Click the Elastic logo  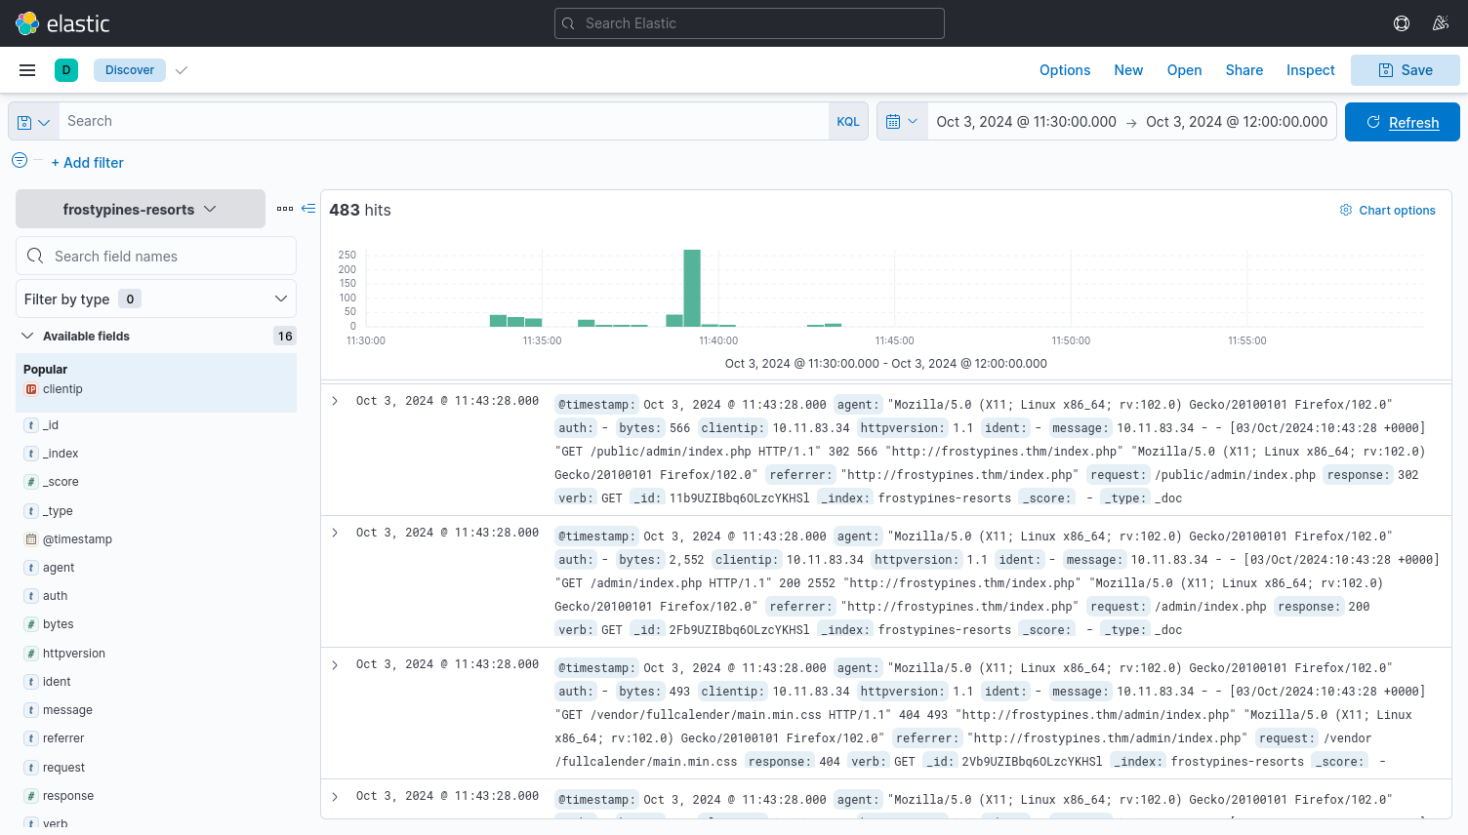(62, 23)
